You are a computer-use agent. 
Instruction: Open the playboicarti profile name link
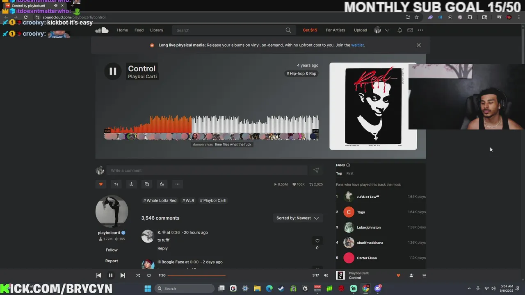109,233
